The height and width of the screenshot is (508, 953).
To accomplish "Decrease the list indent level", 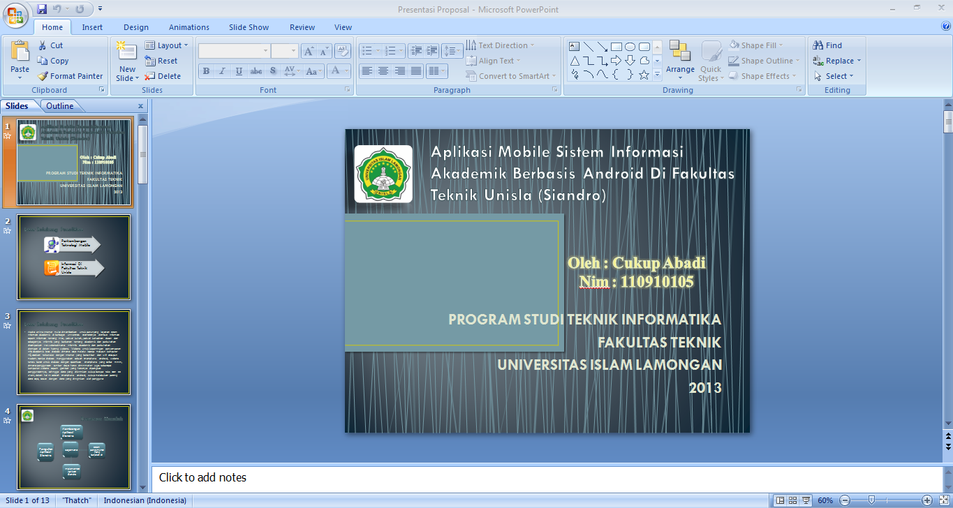I will [417, 51].
